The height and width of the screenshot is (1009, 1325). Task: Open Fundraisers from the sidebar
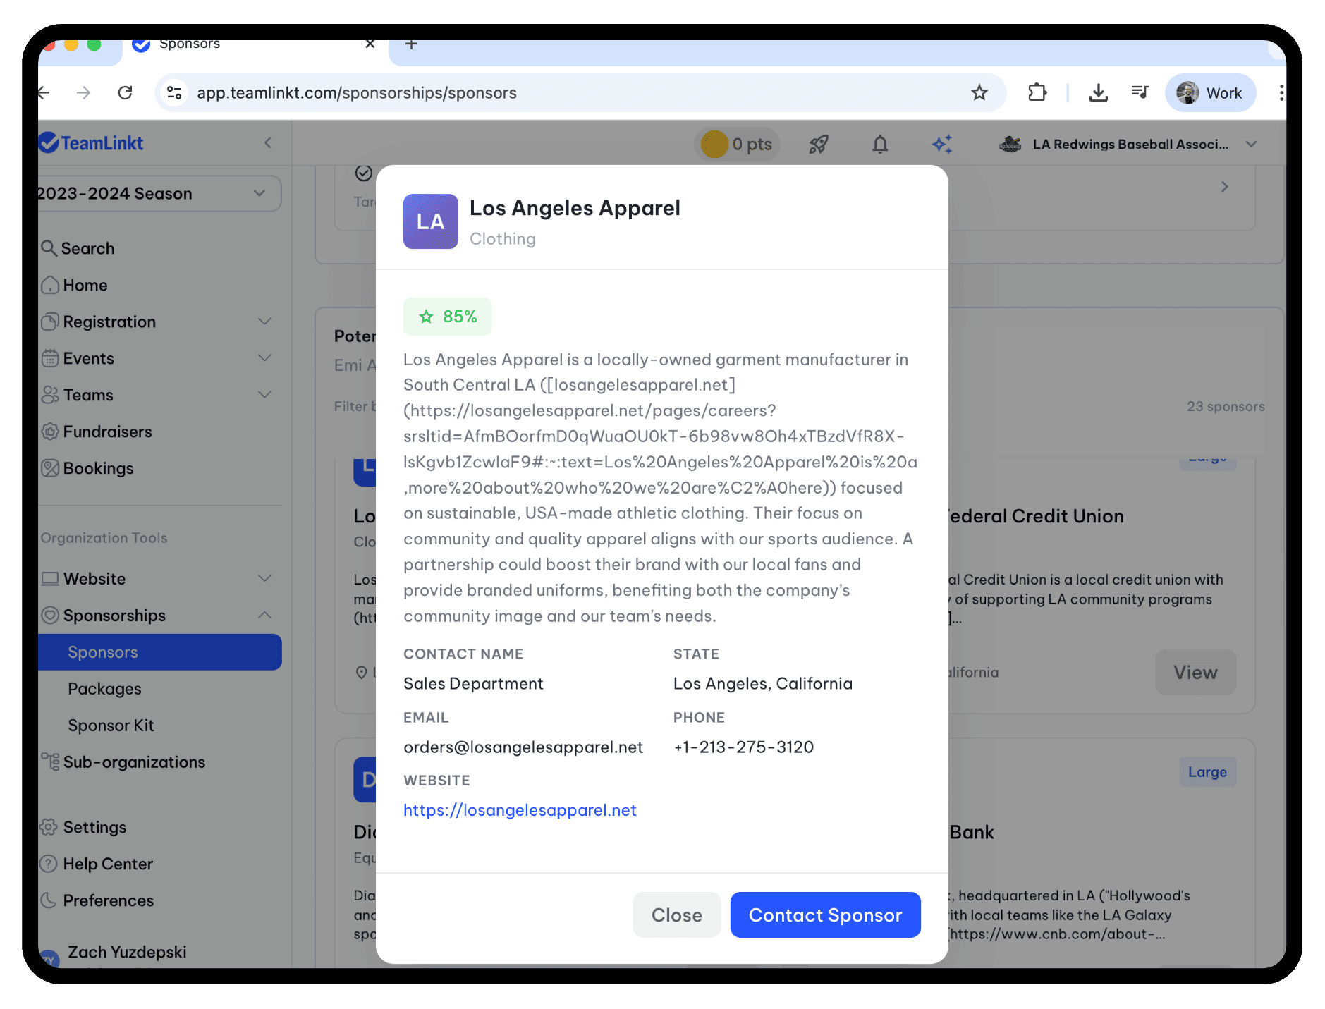[106, 432]
